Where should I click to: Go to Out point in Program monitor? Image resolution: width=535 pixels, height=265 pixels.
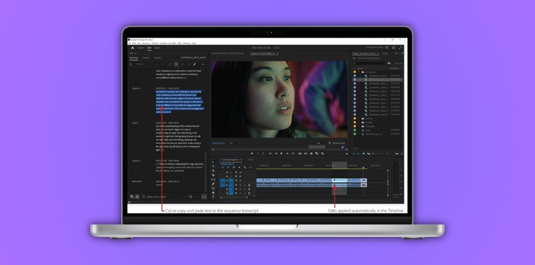point(293,153)
